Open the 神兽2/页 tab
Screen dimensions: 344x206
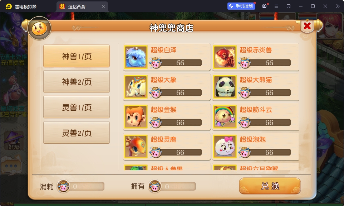tap(77, 82)
